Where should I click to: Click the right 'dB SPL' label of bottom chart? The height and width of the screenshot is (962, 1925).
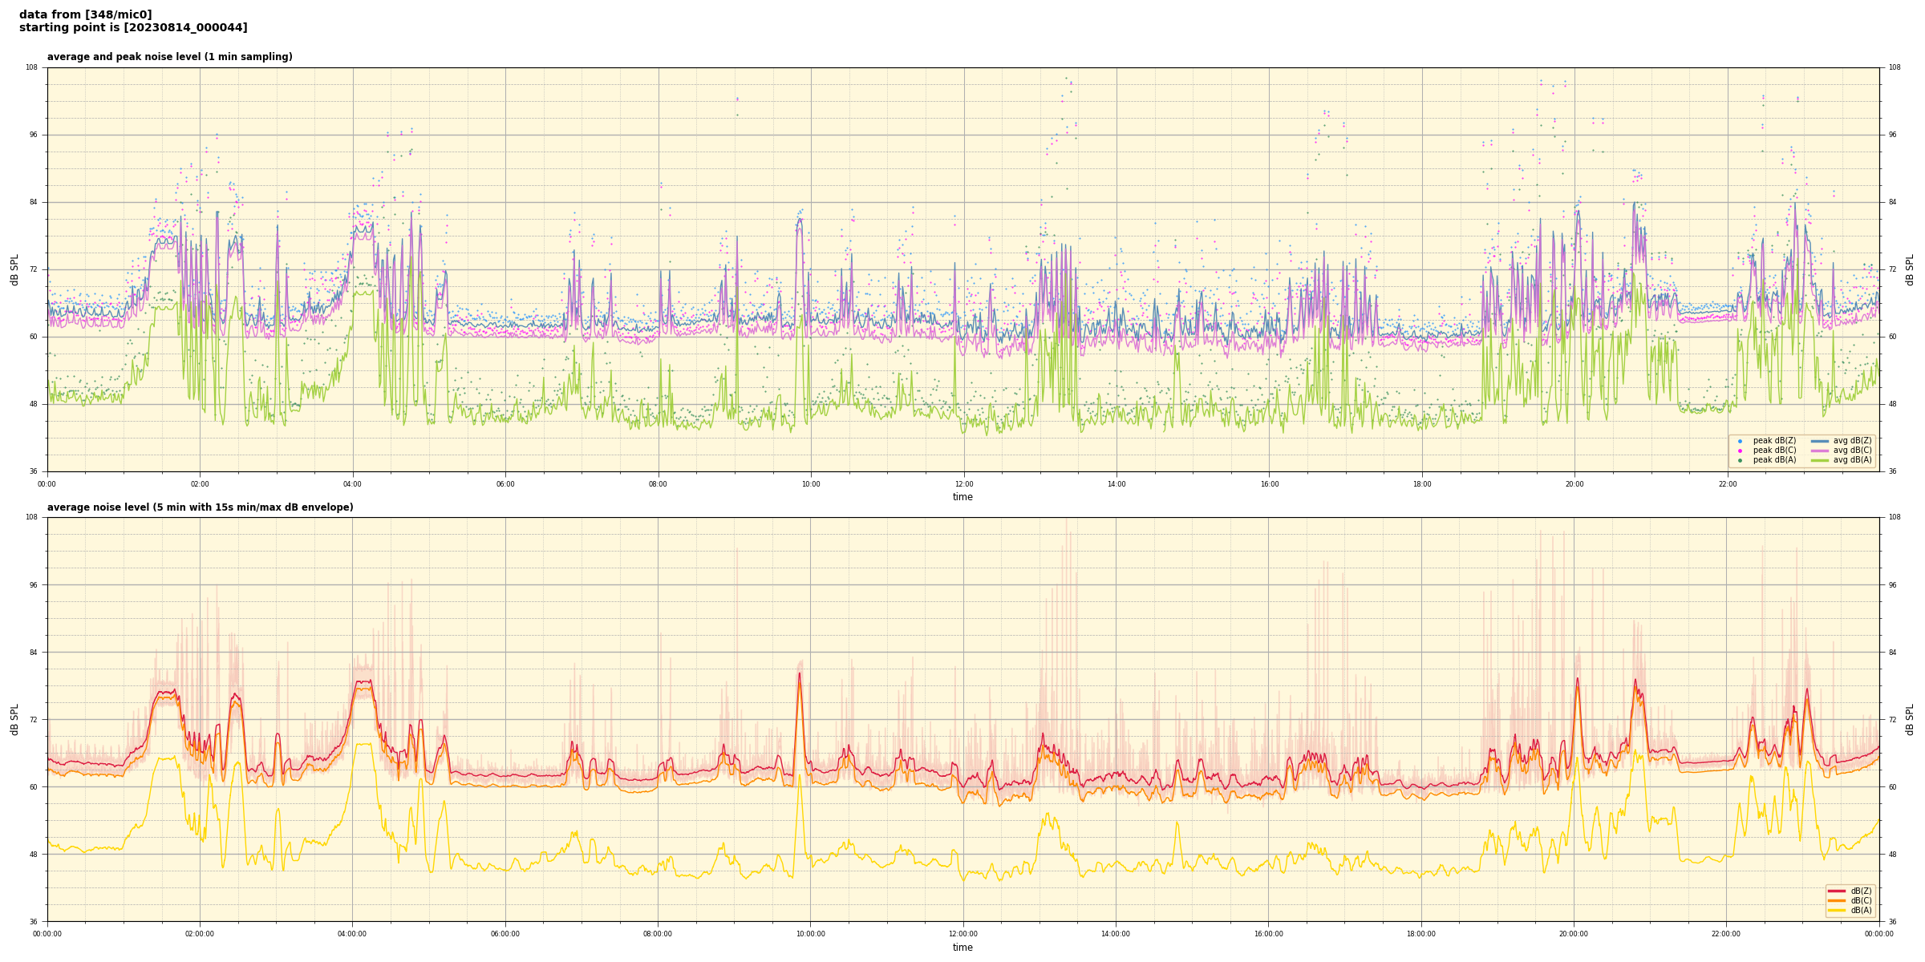1910,719
